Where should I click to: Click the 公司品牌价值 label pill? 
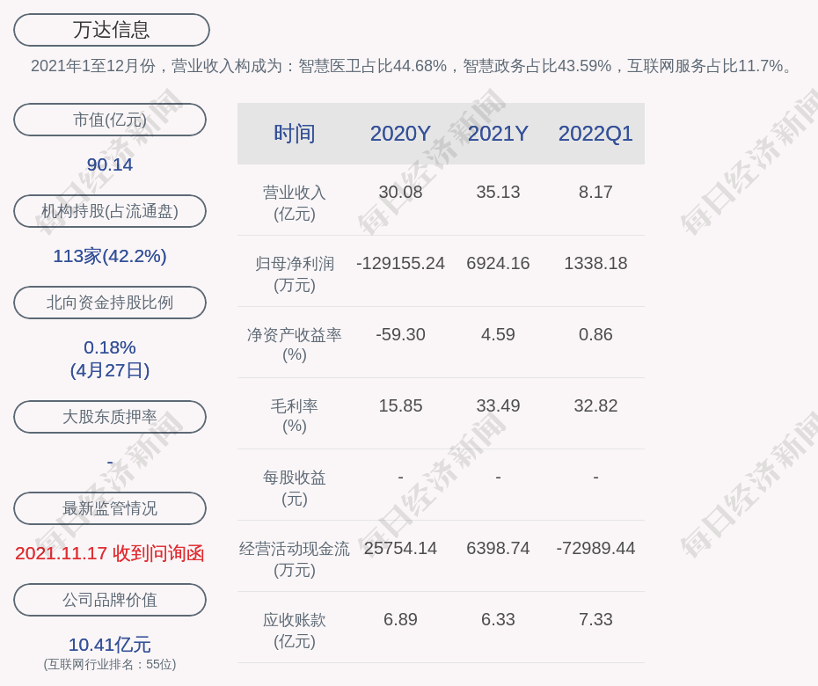point(110,600)
